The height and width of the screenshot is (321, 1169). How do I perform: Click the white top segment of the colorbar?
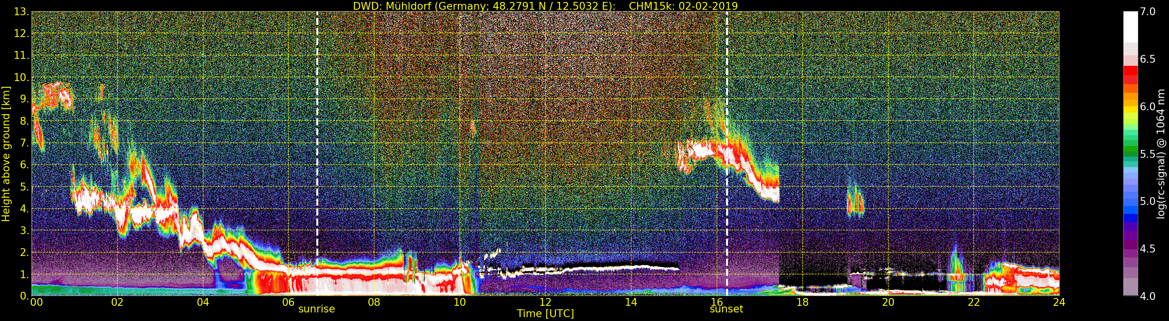pos(1130,27)
